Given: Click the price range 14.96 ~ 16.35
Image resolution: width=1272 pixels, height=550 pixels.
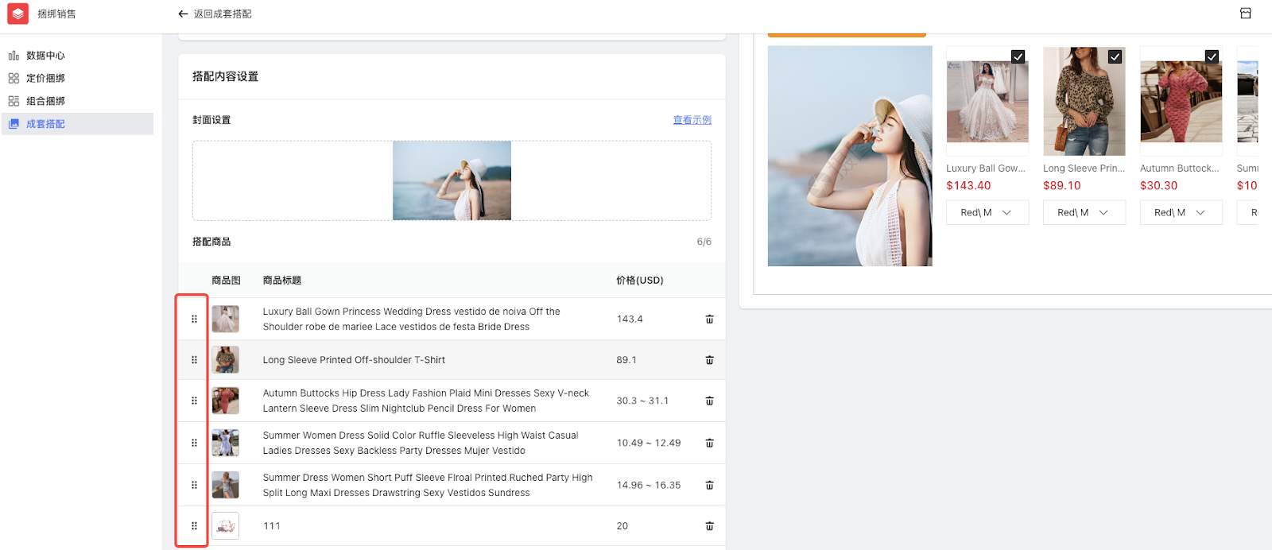Looking at the screenshot, I should [x=649, y=485].
